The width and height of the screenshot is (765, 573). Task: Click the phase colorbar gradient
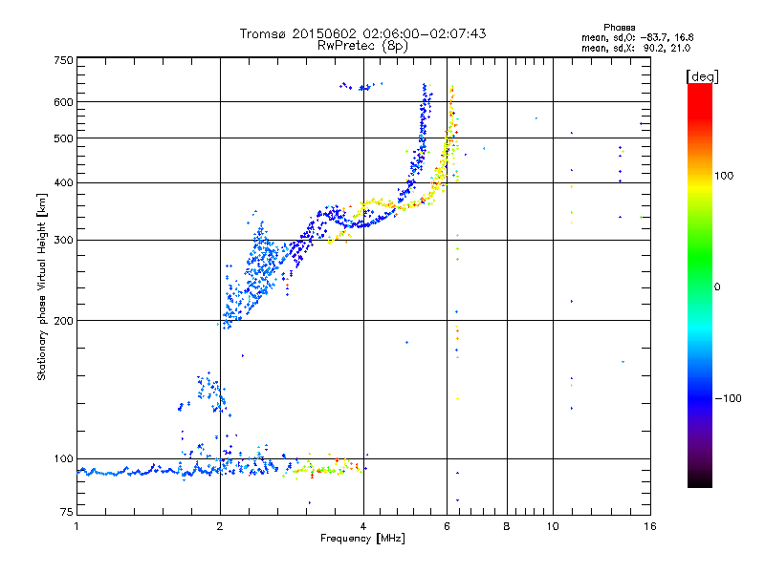pos(700,285)
